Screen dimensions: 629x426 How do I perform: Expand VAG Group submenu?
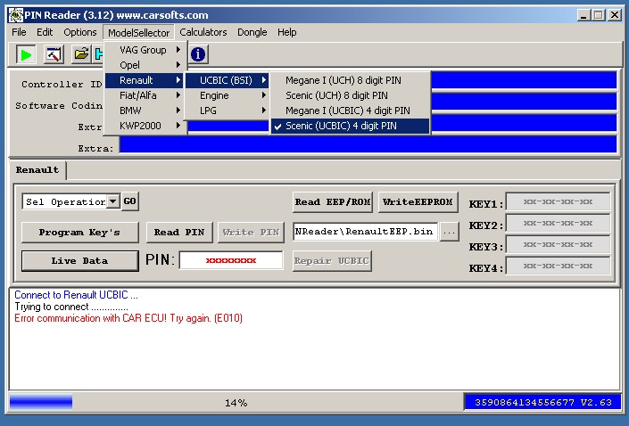145,50
